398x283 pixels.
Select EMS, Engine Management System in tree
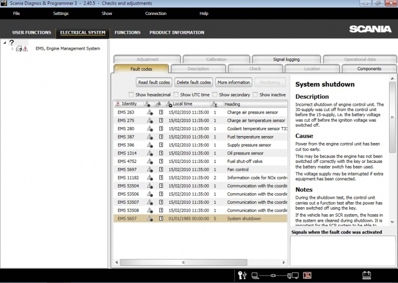(68, 48)
